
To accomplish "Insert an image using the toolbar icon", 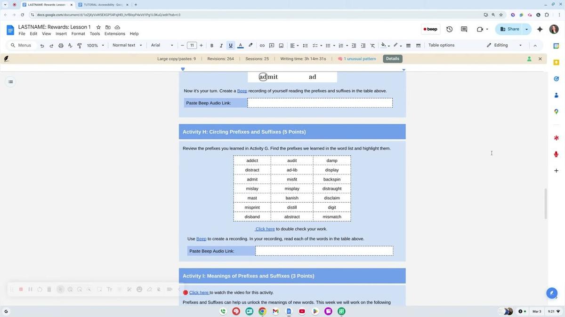I will [281, 45].
